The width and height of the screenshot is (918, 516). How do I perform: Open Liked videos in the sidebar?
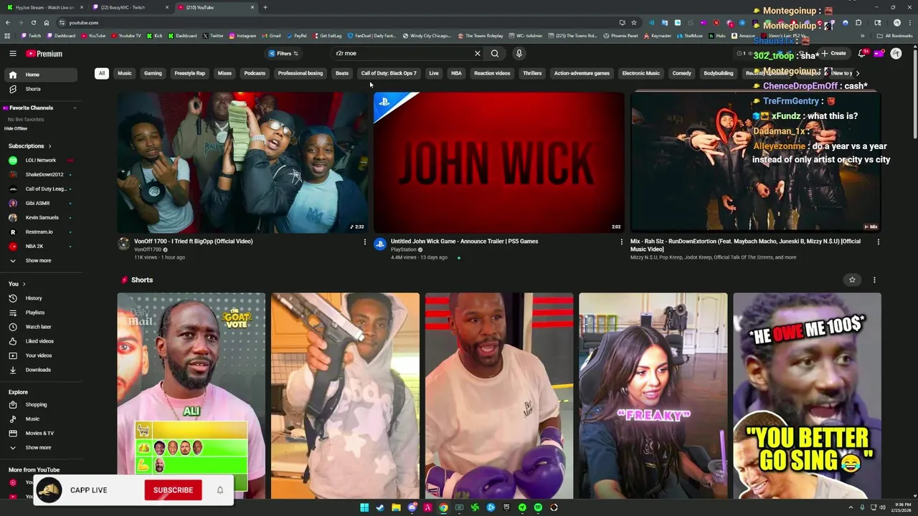tap(41, 341)
